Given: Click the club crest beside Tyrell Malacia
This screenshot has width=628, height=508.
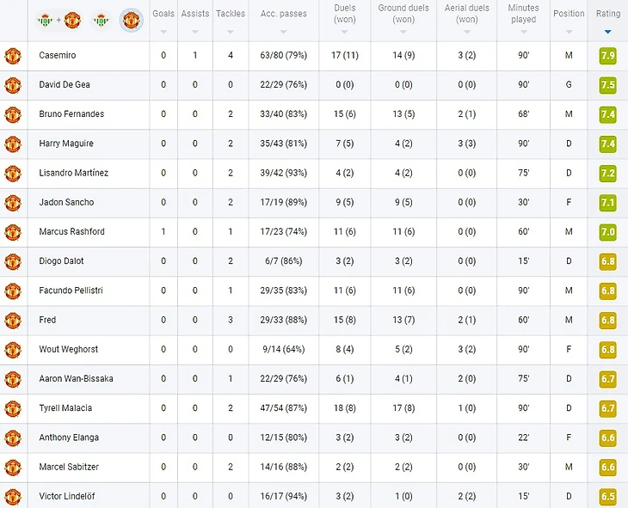Looking at the screenshot, I should click(x=13, y=408).
